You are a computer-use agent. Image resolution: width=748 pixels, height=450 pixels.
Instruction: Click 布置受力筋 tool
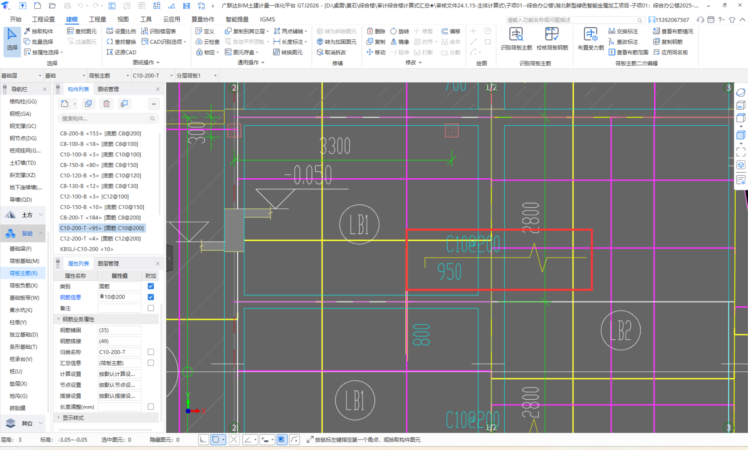click(x=591, y=39)
